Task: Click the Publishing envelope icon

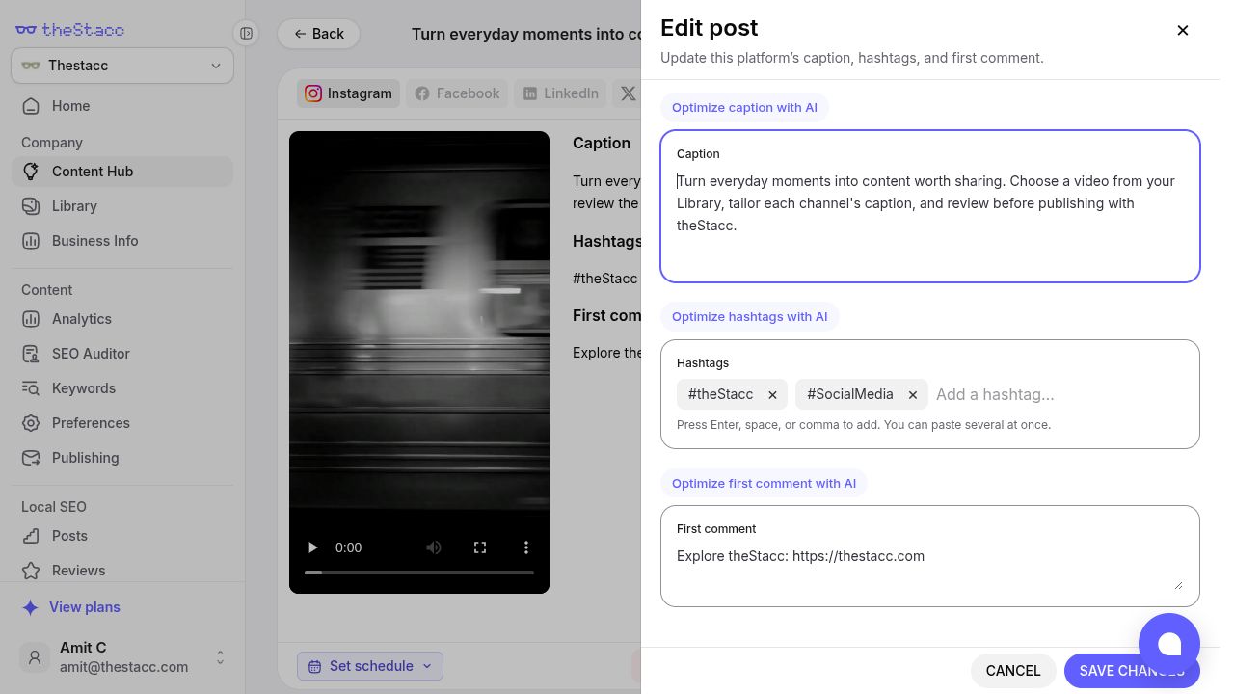Action: pyautogui.click(x=31, y=458)
